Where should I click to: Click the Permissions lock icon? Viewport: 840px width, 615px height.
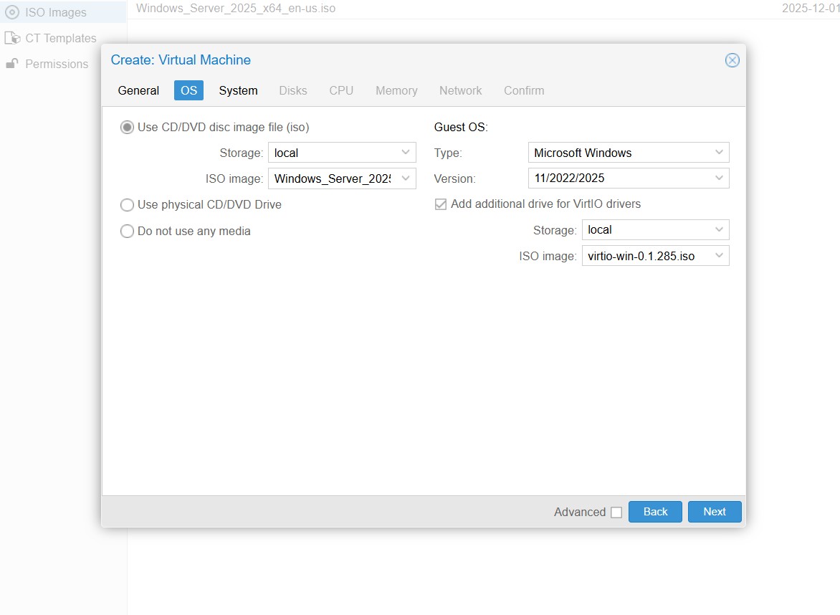pos(11,64)
